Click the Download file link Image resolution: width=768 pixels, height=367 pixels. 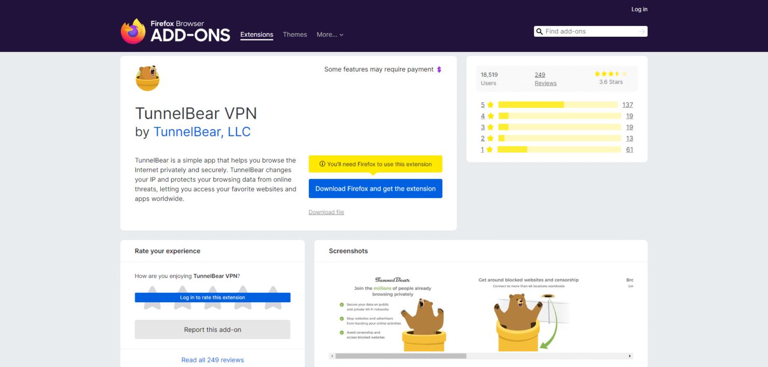click(326, 212)
